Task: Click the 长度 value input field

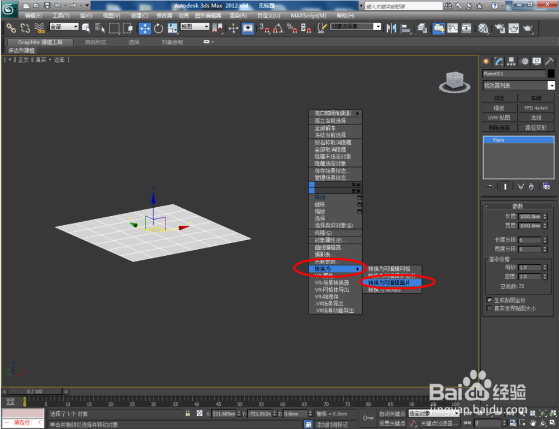Action: (530, 217)
